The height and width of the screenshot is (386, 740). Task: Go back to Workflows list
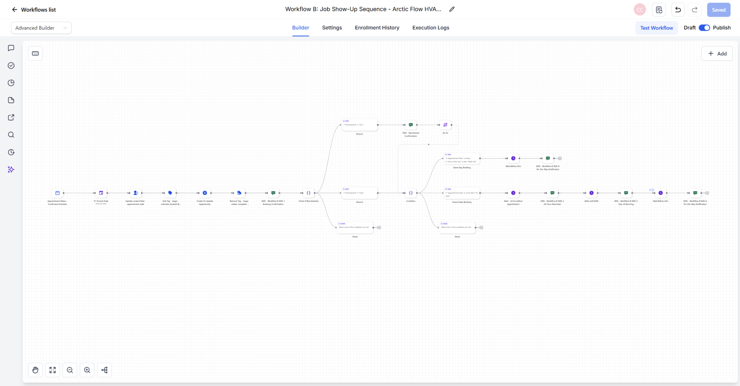pos(34,10)
